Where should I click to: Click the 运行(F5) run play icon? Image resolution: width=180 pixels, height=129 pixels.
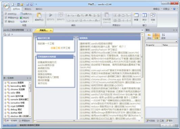(51, 15)
